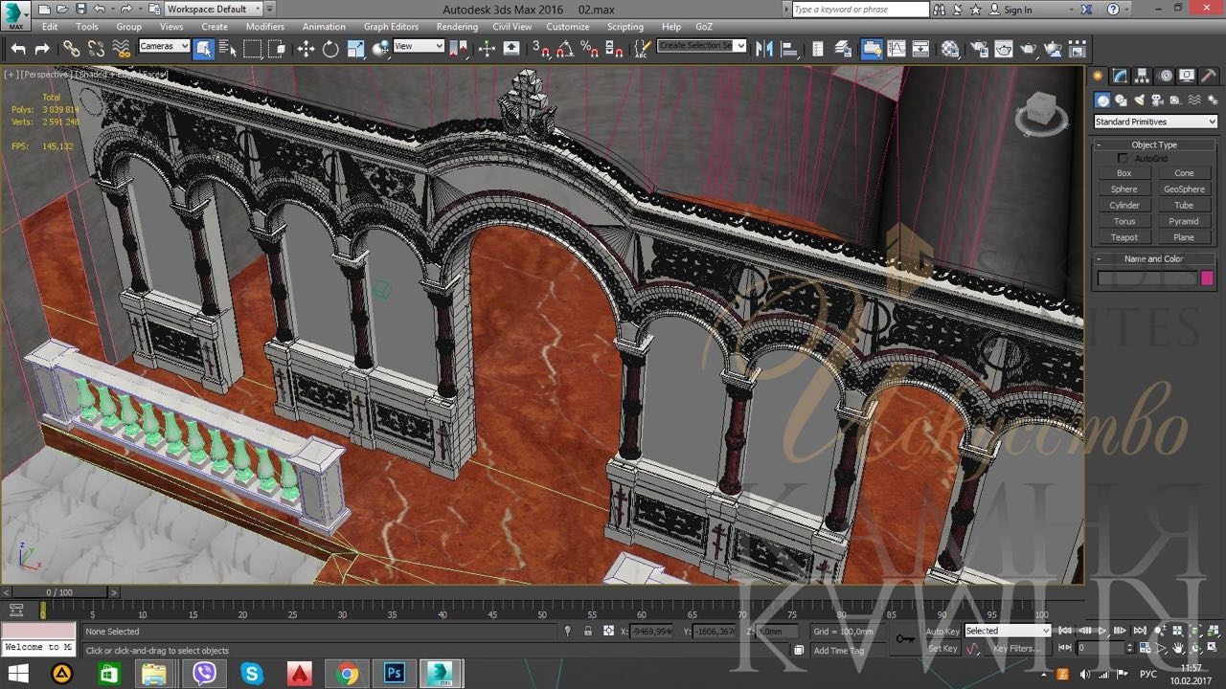The image size is (1226, 689).
Task: Open the Render Setup dialog
Action: click(979, 49)
